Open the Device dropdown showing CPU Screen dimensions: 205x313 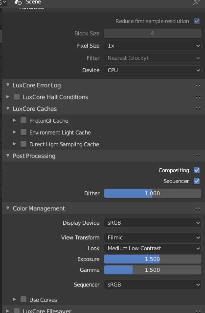coord(153,70)
